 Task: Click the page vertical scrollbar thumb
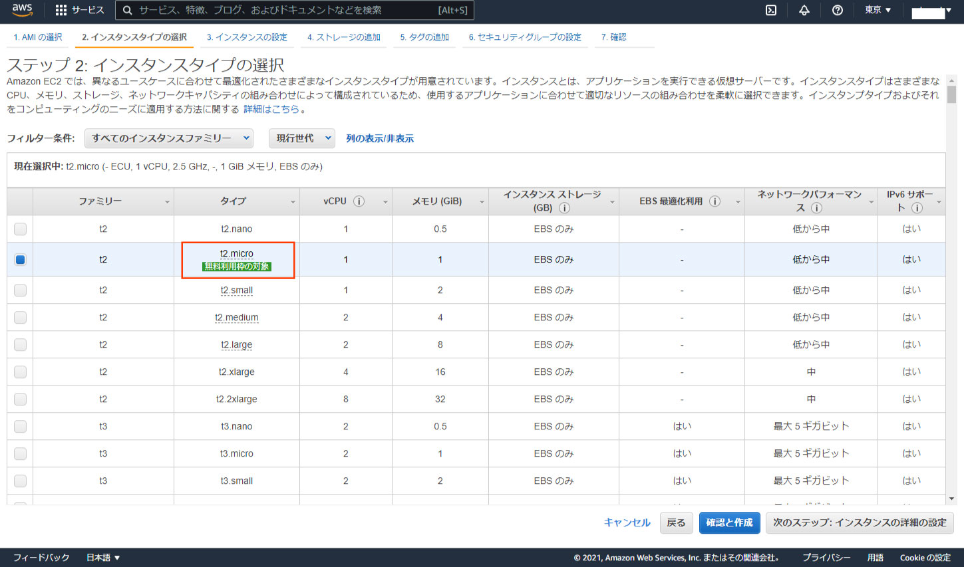click(951, 94)
